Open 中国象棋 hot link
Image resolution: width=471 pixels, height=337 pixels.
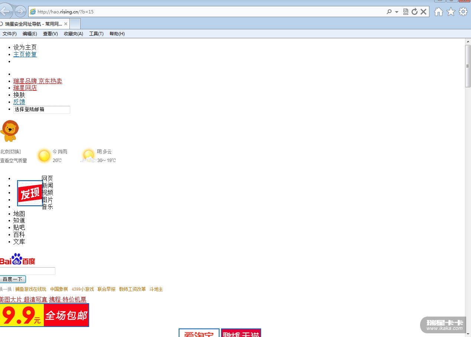(x=59, y=289)
